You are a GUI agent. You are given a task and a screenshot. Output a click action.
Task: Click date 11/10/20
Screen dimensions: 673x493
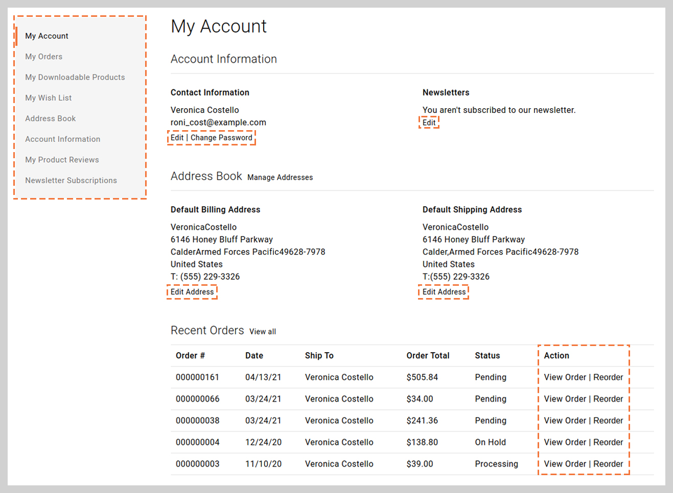coord(263,464)
